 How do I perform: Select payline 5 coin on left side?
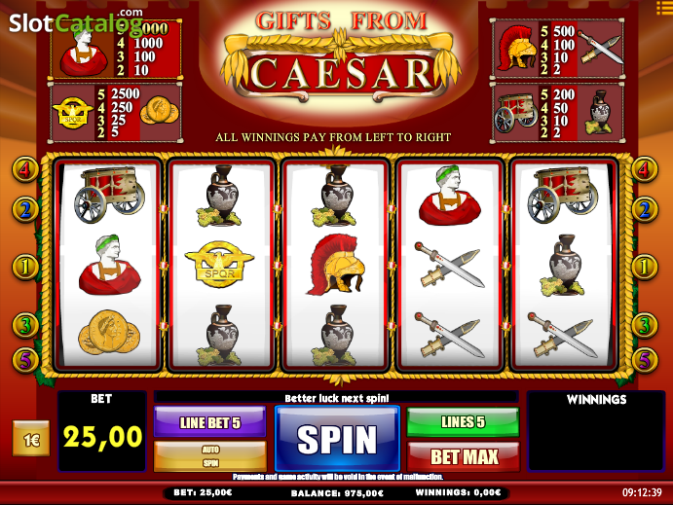(25, 360)
